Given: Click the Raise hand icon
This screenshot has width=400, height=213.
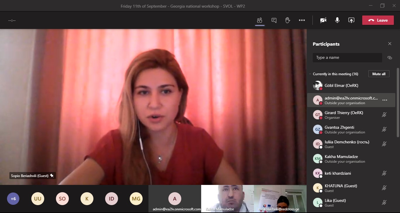Looking at the screenshot, I should tap(288, 20).
